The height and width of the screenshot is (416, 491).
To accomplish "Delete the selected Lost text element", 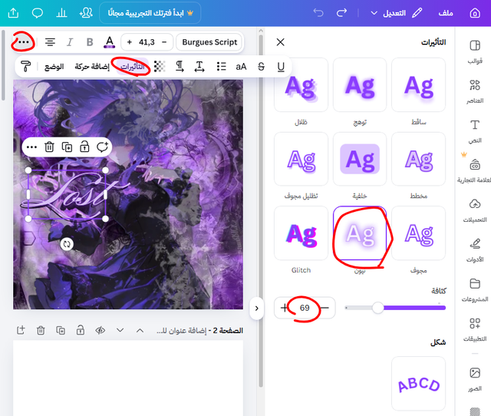I will 49,147.
